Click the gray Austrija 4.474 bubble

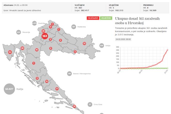[x=34, y=23]
